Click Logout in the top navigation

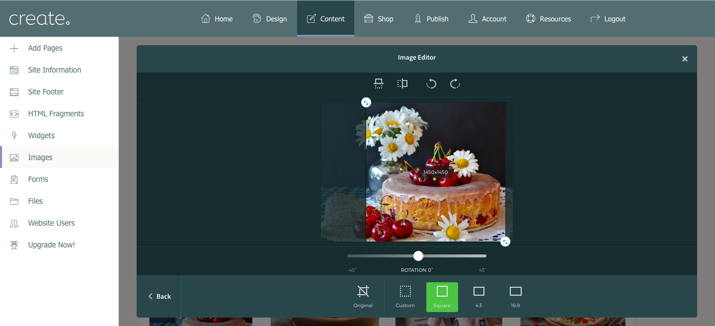tap(608, 19)
